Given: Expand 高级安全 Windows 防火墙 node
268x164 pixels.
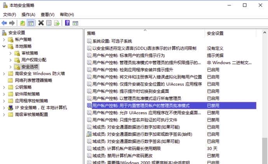Looking at the screenshot, I should [4, 73].
